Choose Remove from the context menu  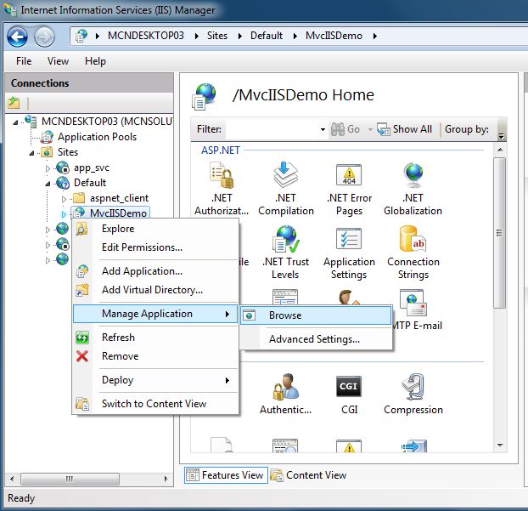[x=155, y=356]
